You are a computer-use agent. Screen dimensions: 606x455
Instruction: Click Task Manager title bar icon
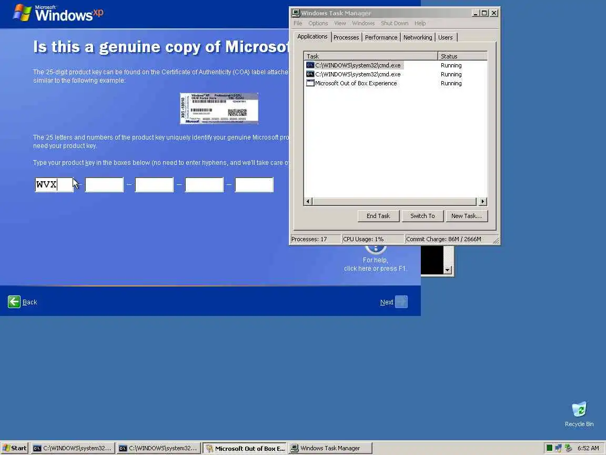[296, 13]
